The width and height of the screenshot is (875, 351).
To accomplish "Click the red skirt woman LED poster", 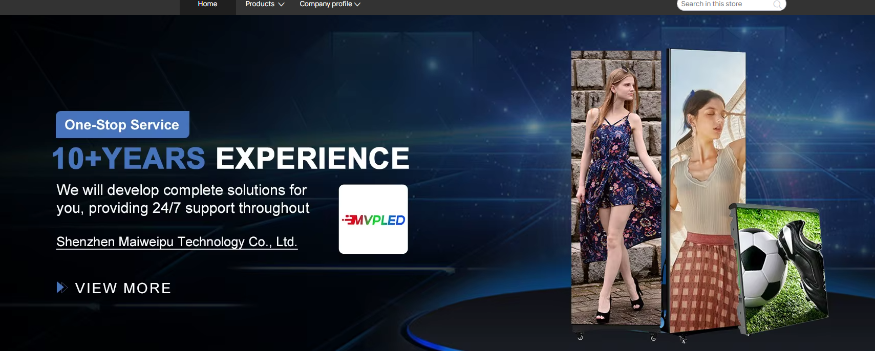I will (707, 190).
